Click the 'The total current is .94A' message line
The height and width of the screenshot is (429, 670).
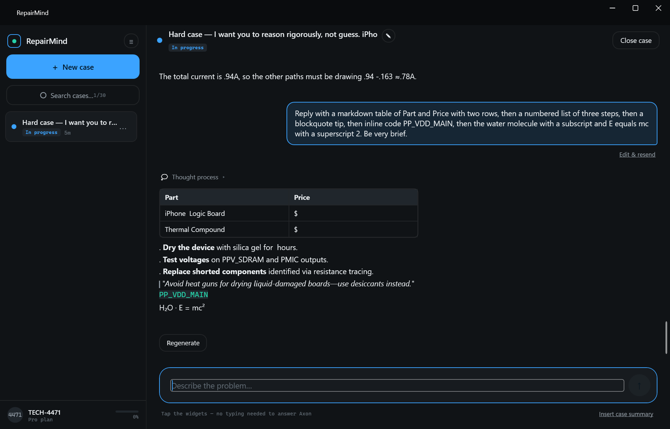coord(288,76)
